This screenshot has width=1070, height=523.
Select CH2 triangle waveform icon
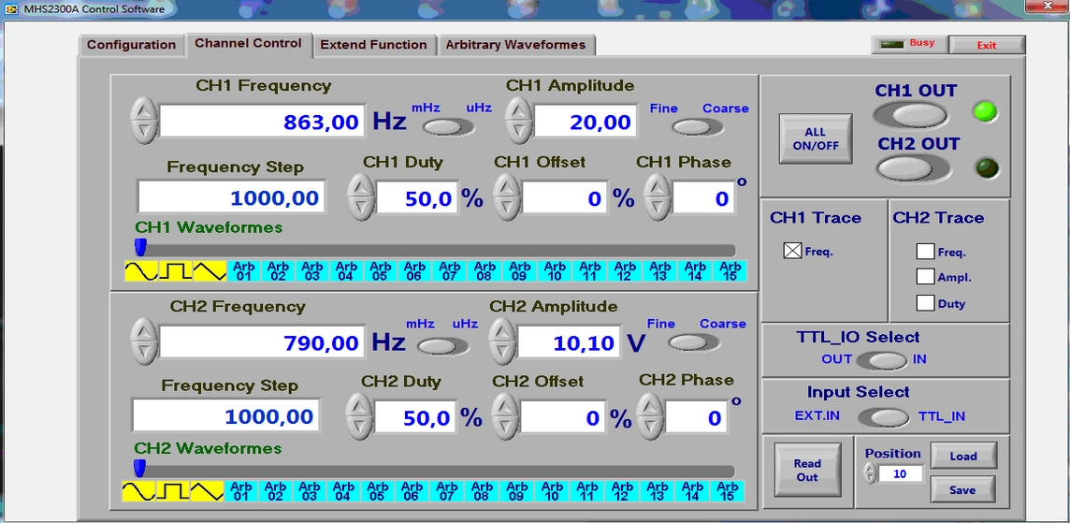(x=207, y=491)
